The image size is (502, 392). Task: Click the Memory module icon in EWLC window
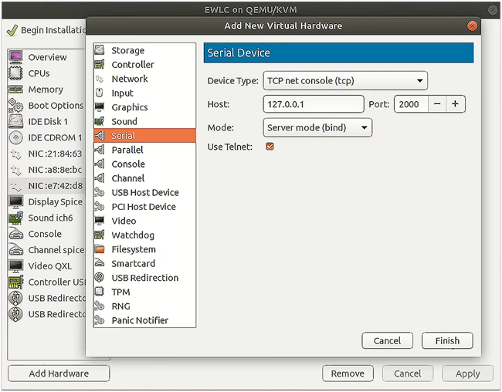tap(16, 90)
